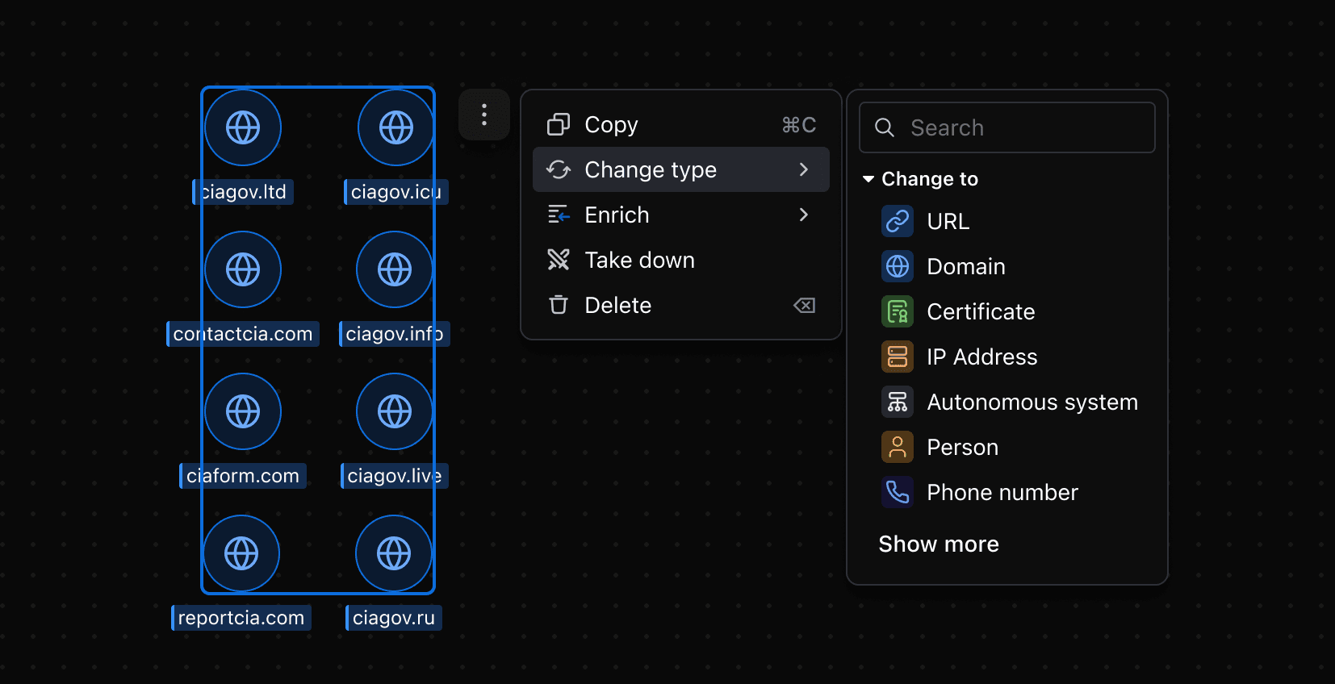Click the ciagov.ltd domain globe node

coord(243,127)
